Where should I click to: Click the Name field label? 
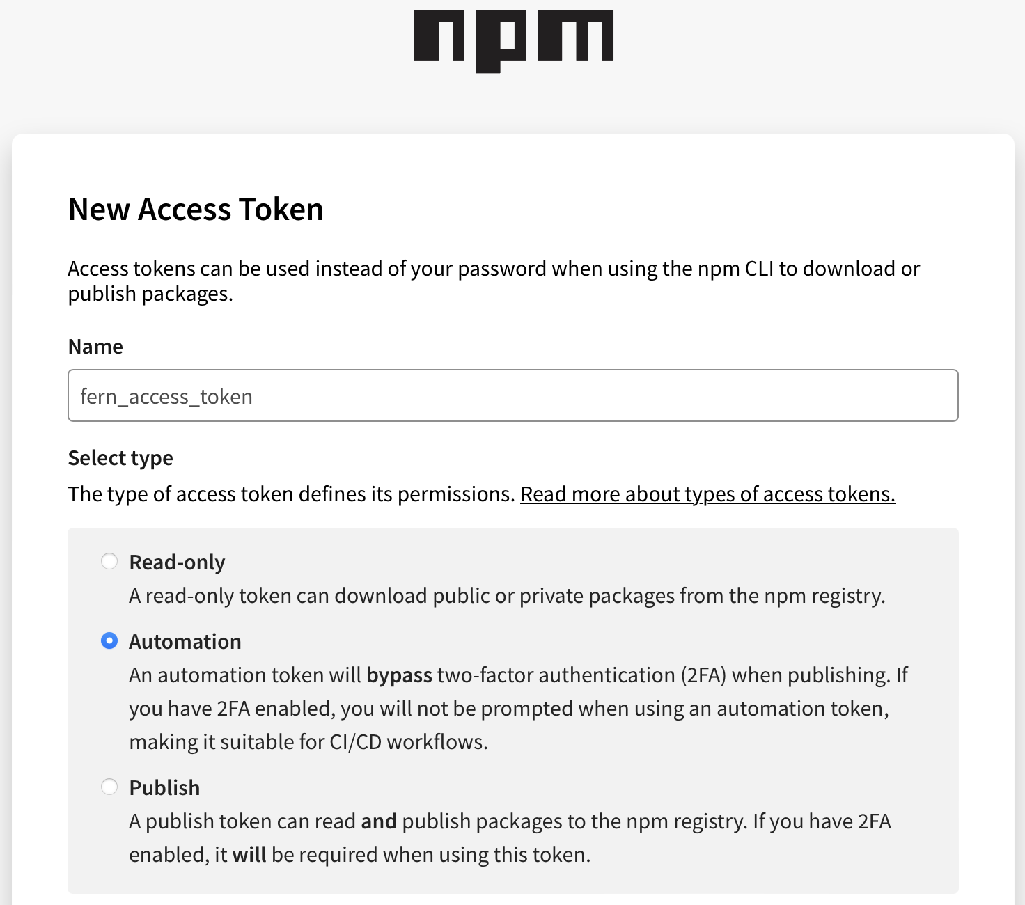pos(95,347)
